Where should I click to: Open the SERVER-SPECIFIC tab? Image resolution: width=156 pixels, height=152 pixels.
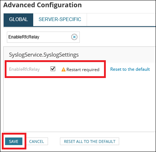(x=60, y=20)
